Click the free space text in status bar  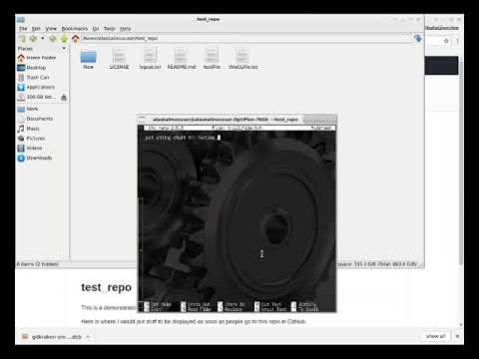click(377, 264)
